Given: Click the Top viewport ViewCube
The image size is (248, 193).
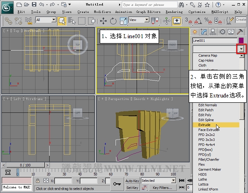Looking at the screenshot, I should coord(78,45).
